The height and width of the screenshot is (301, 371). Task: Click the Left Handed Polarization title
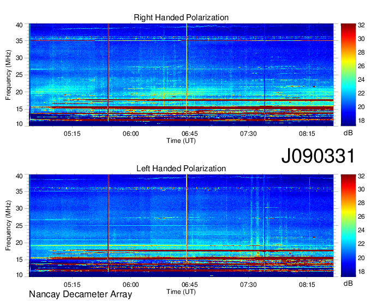(181, 168)
